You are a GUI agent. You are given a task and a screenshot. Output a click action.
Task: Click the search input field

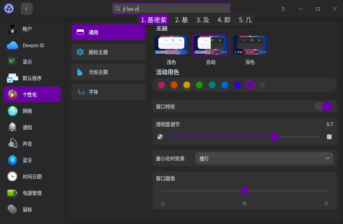pyautogui.click(x=171, y=9)
